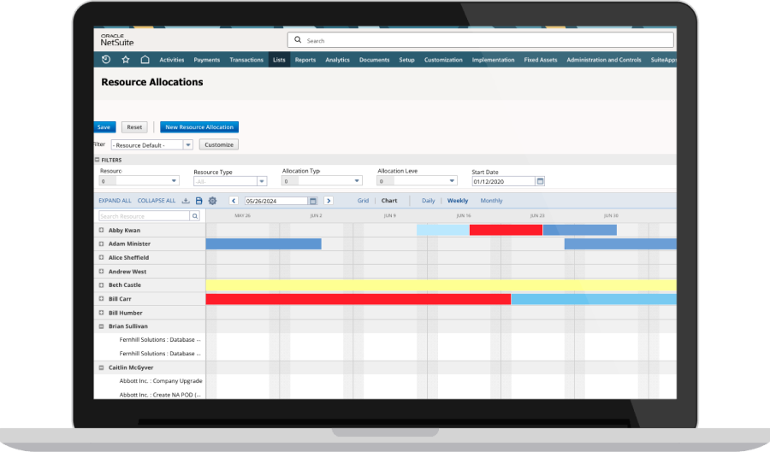Go to previous date range arrow
Image resolution: width=770 pixels, height=452 pixels.
pyautogui.click(x=234, y=201)
